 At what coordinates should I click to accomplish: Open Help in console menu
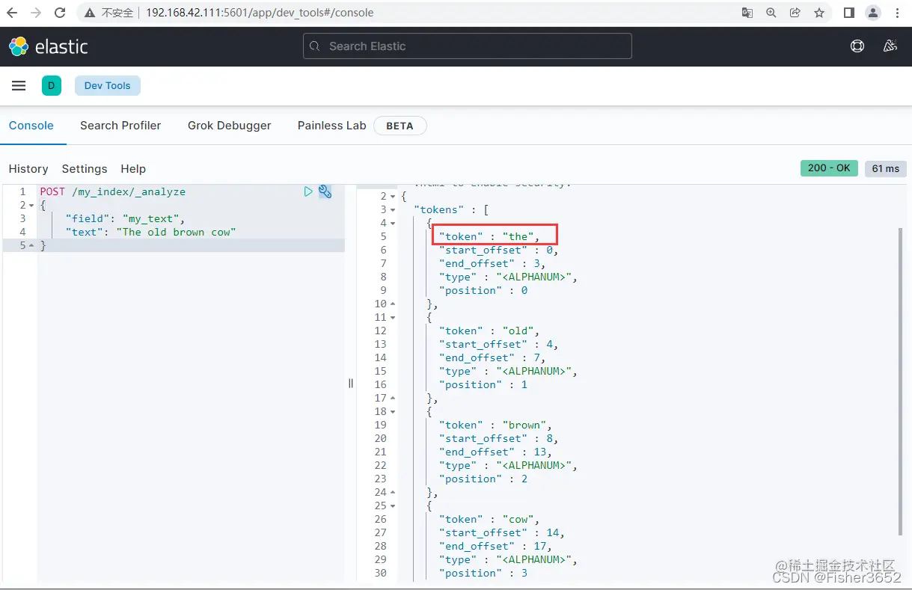133,169
